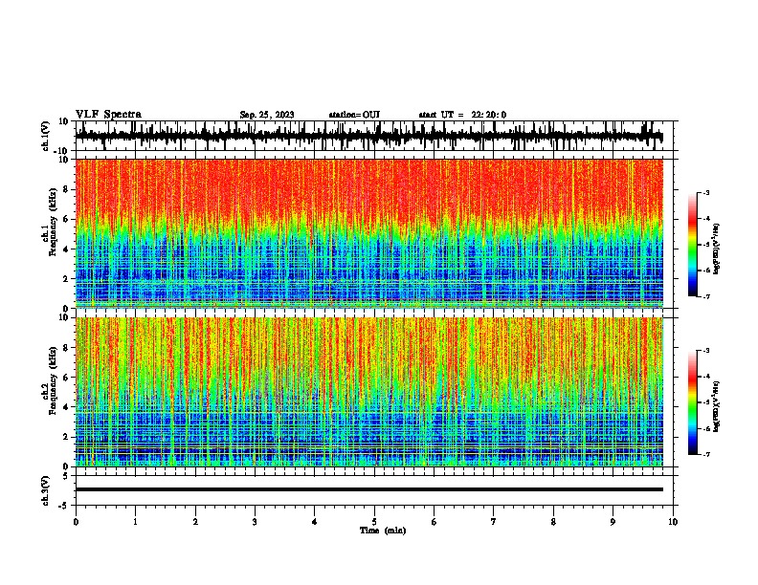The image size is (758, 585).
Task: Click time axis tick label "4"
Action: click(x=315, y=522)
